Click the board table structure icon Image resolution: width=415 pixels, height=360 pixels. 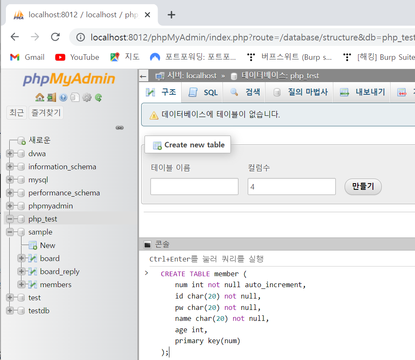(x=32, y=259)
